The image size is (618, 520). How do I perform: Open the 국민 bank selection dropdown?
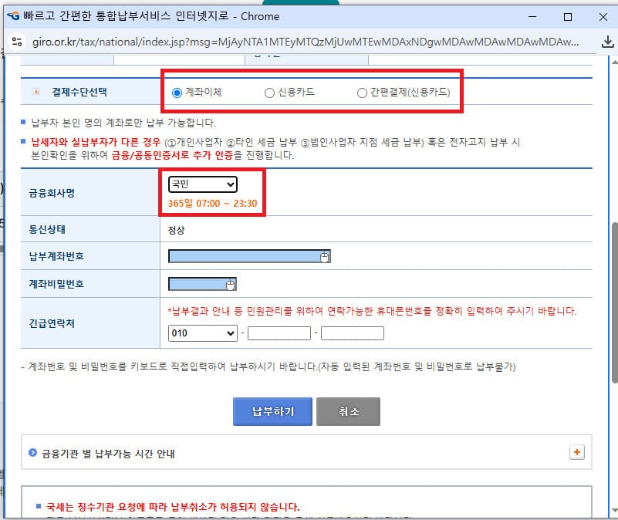(x=201, y=184)
